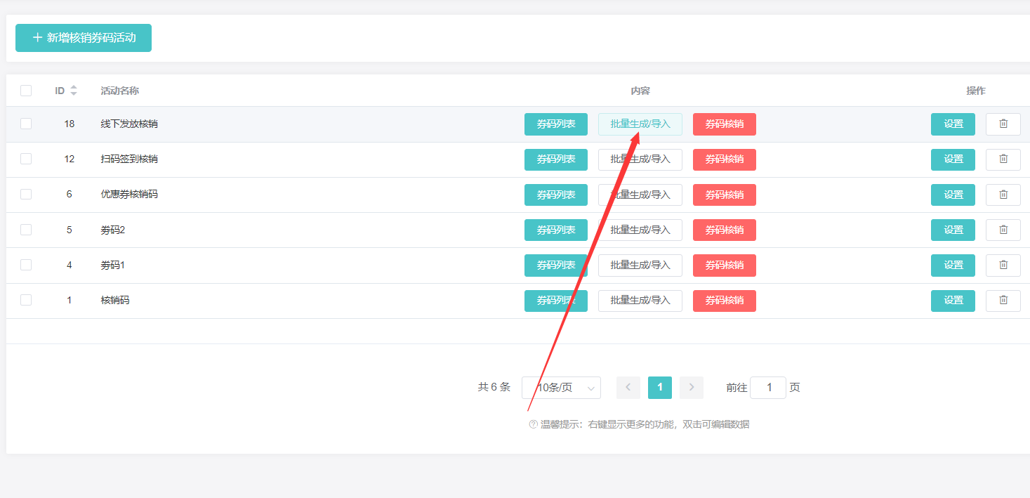1030x498 pixels.
Task: Select checkbox for 优惠券核销码 row
Action: coord(26,194)
